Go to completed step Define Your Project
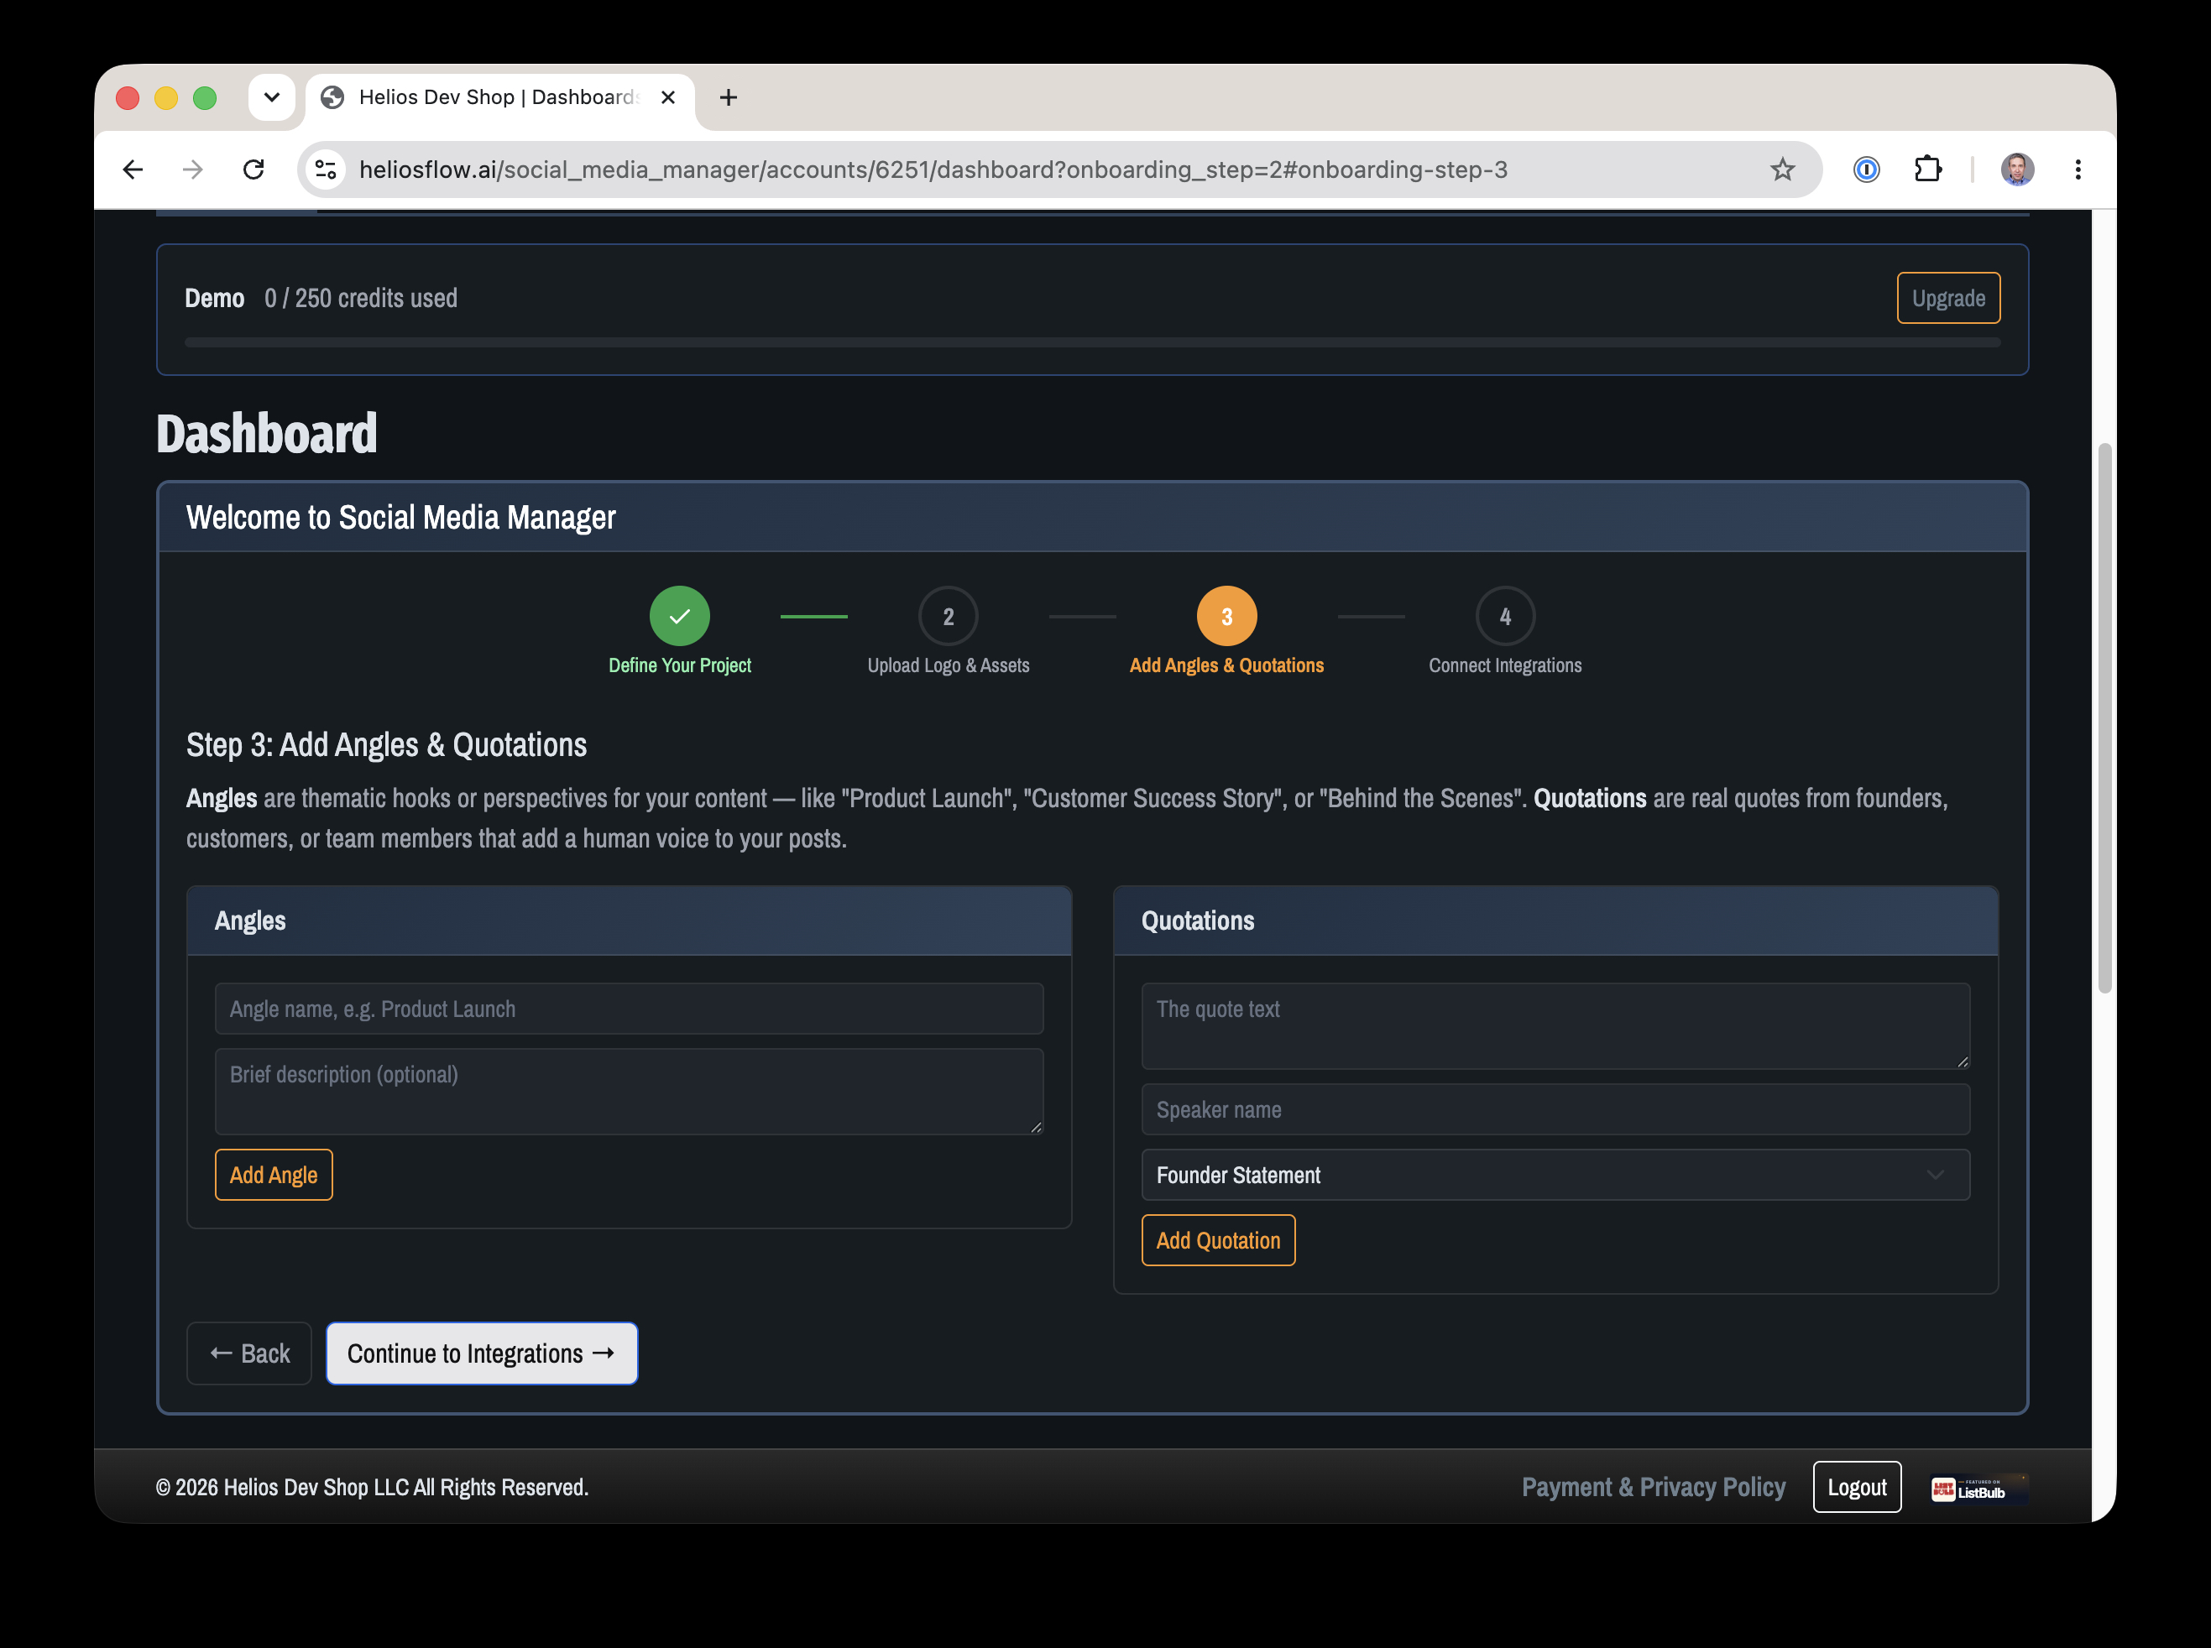 [679, 616]
